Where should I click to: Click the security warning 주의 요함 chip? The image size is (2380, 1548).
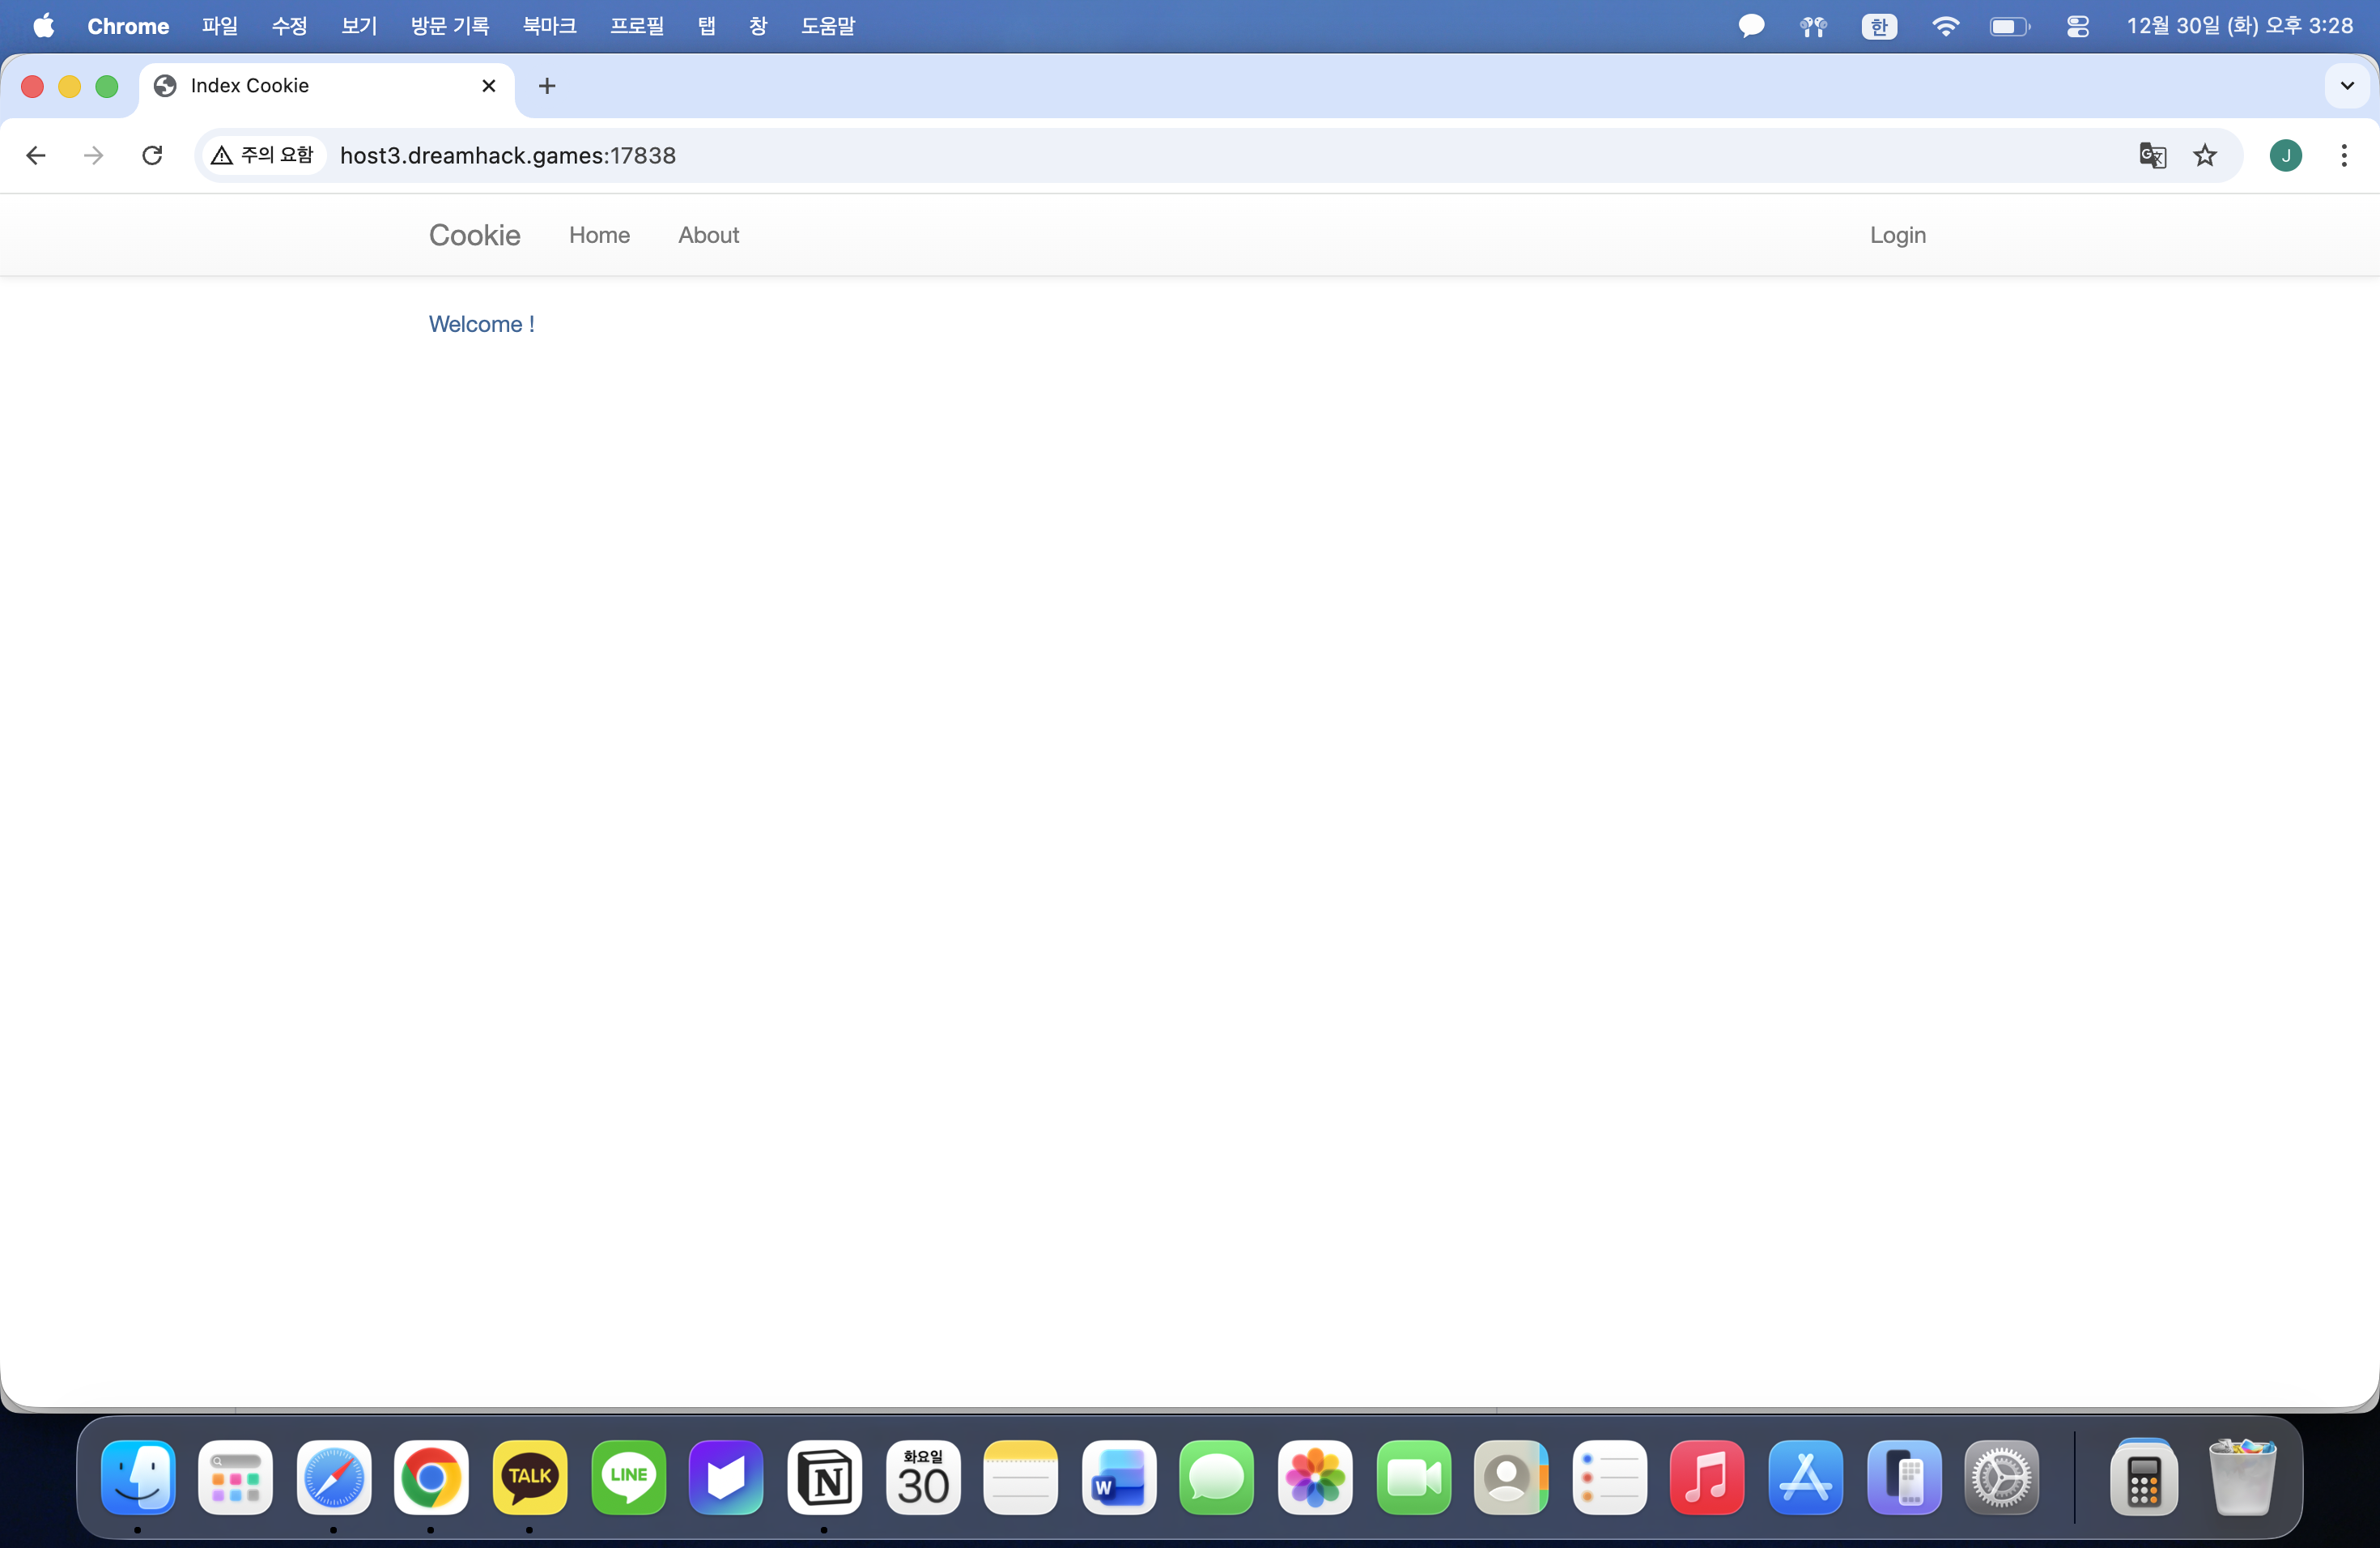(x=264, y=155)
